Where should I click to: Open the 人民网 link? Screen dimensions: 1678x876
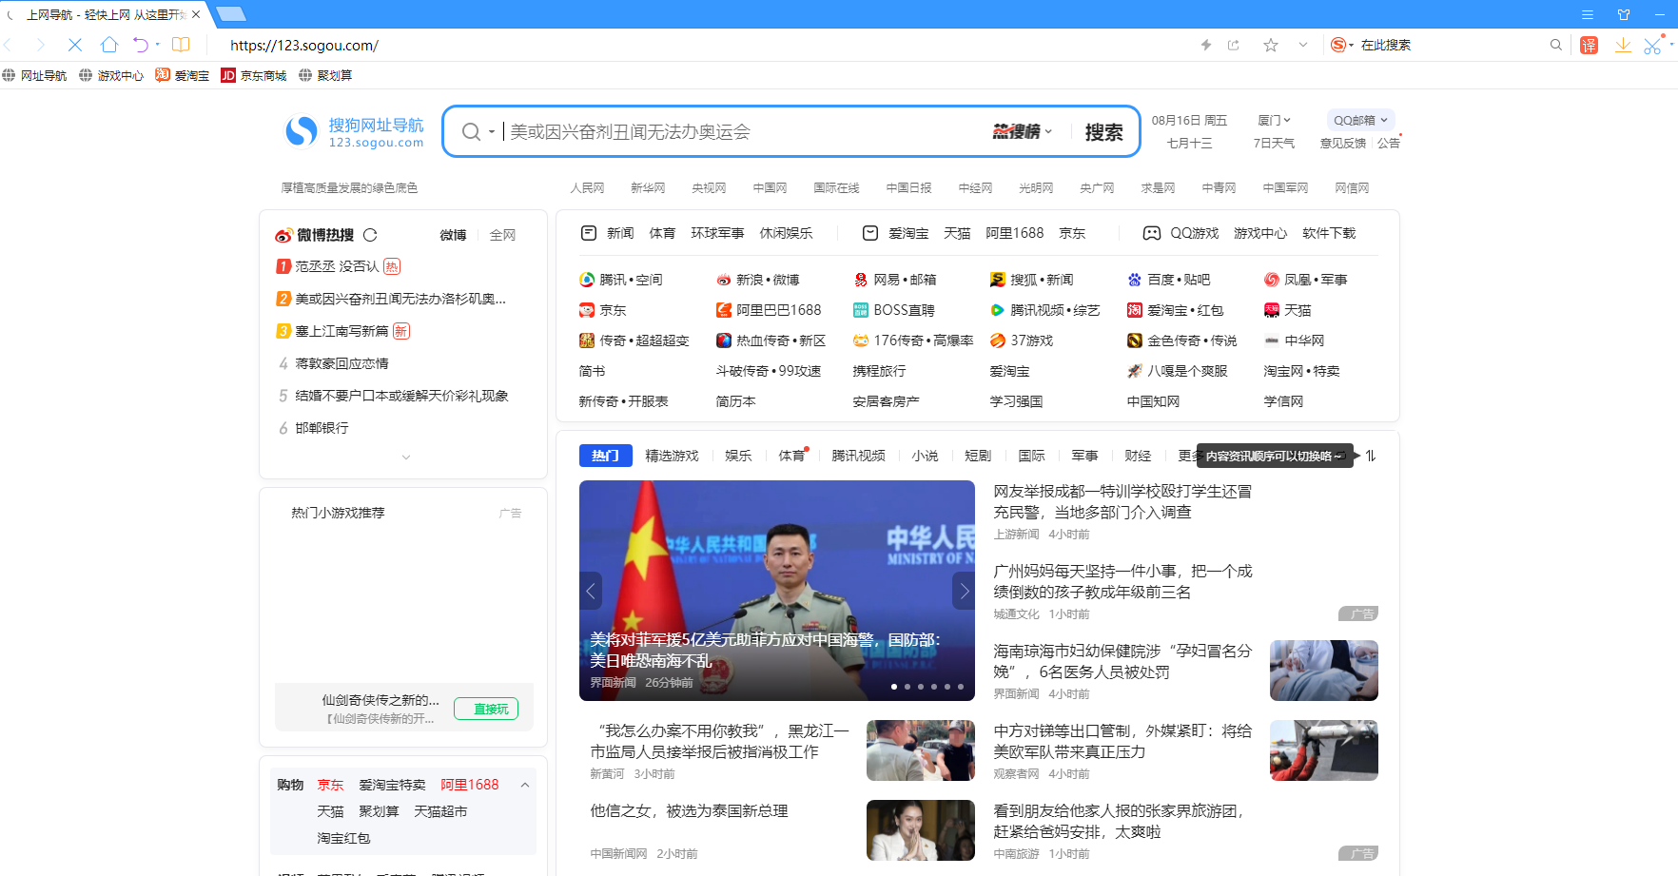tap(587, 188)
